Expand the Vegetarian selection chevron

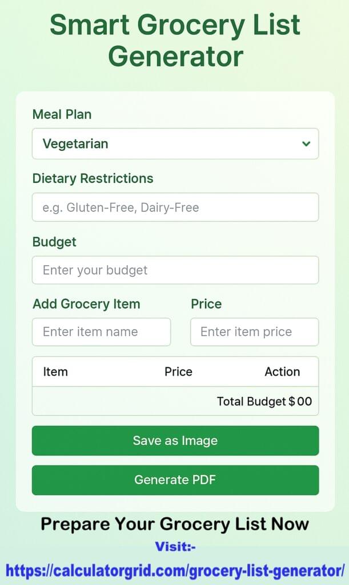[306, 144]
